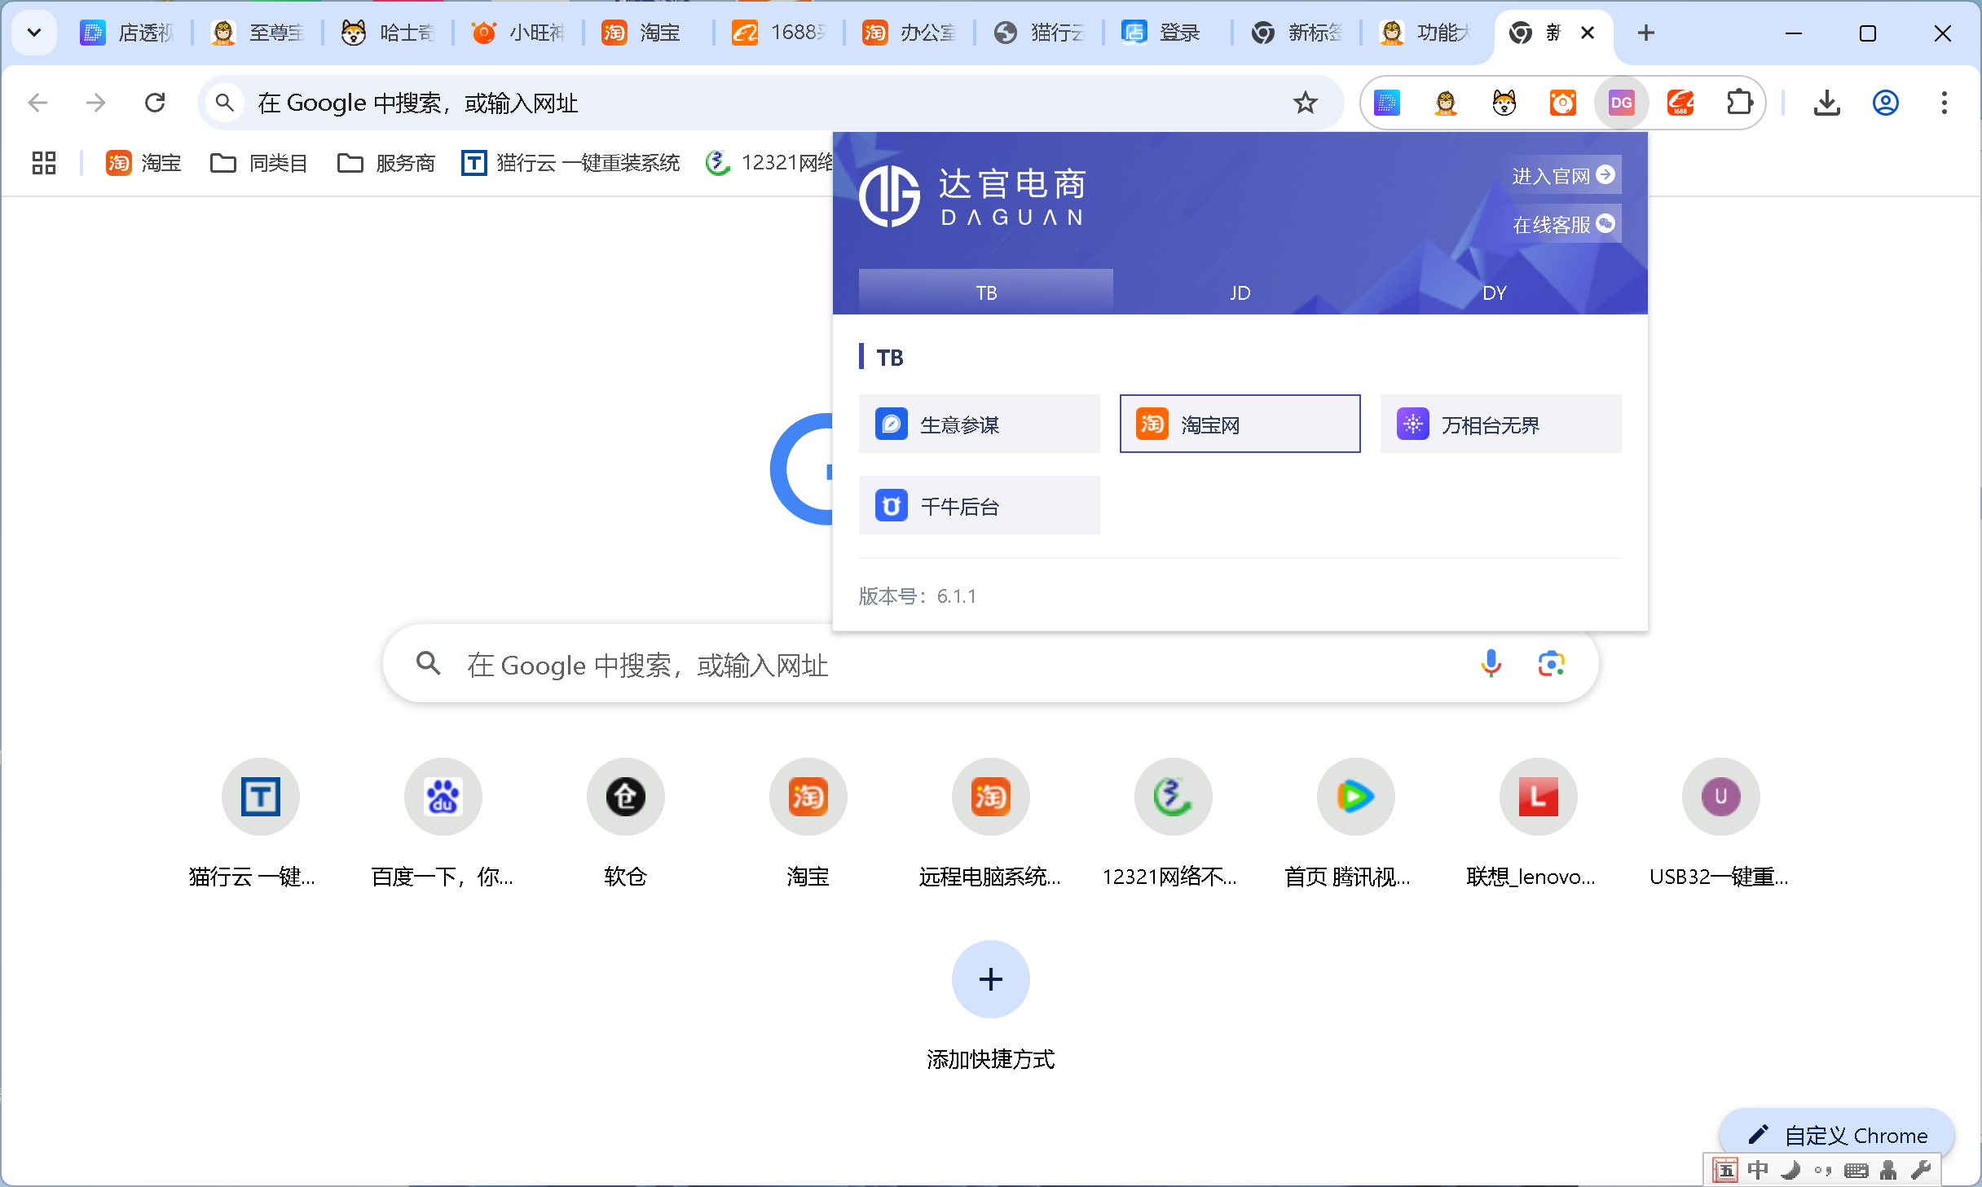Open the 软仓 shortcut tile
1982x1187 pixels.
pos(626,823)
